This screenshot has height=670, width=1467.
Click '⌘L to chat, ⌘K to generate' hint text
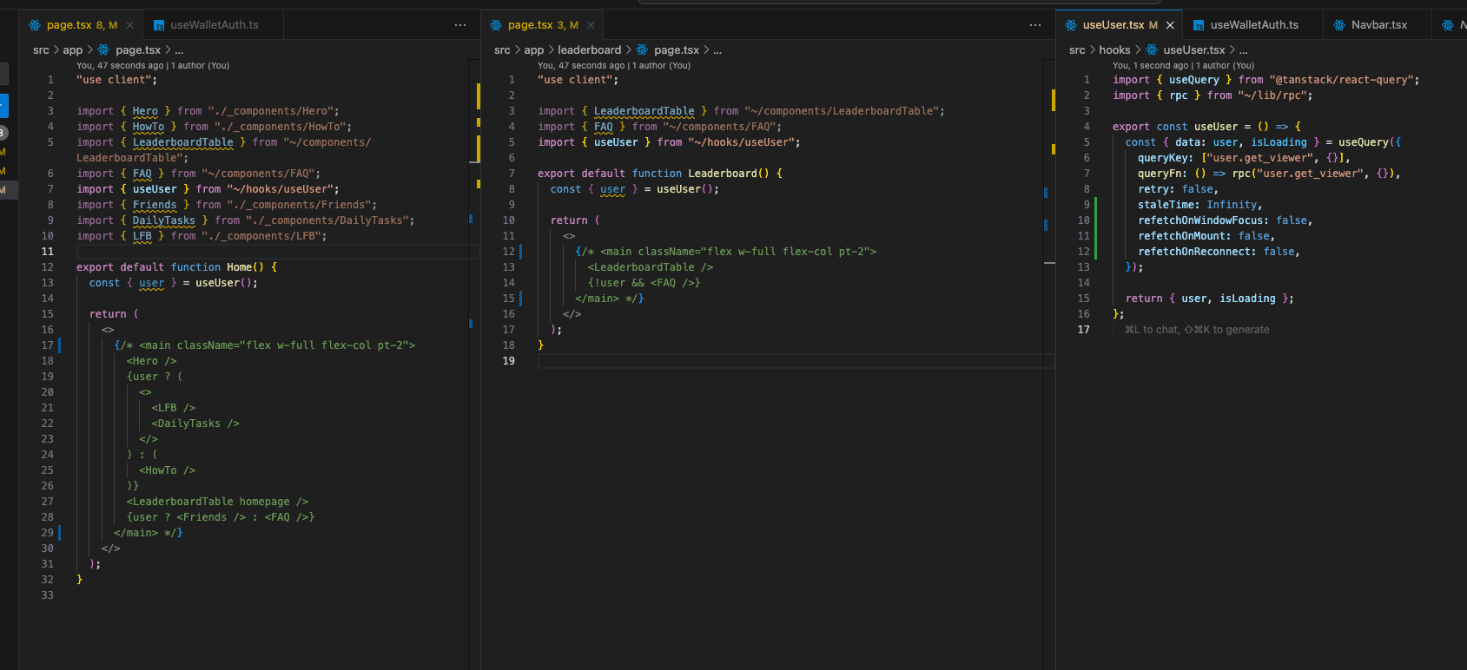pyautogui.click(x=1197, y=330)
